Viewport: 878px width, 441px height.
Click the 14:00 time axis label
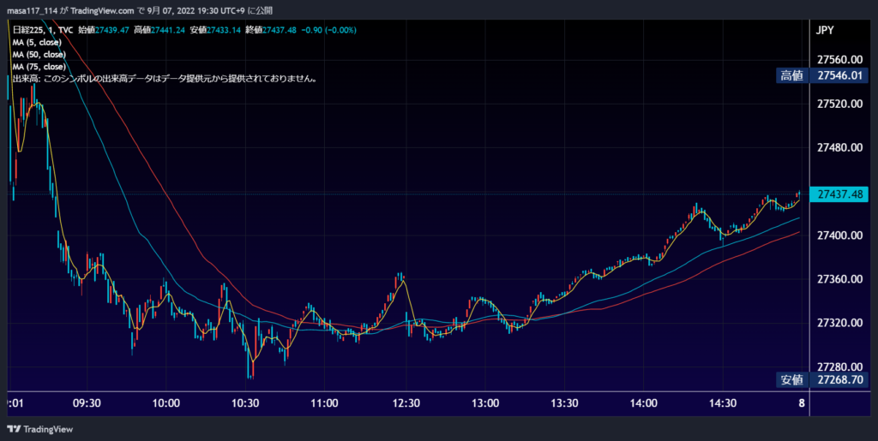coord(643,403)
